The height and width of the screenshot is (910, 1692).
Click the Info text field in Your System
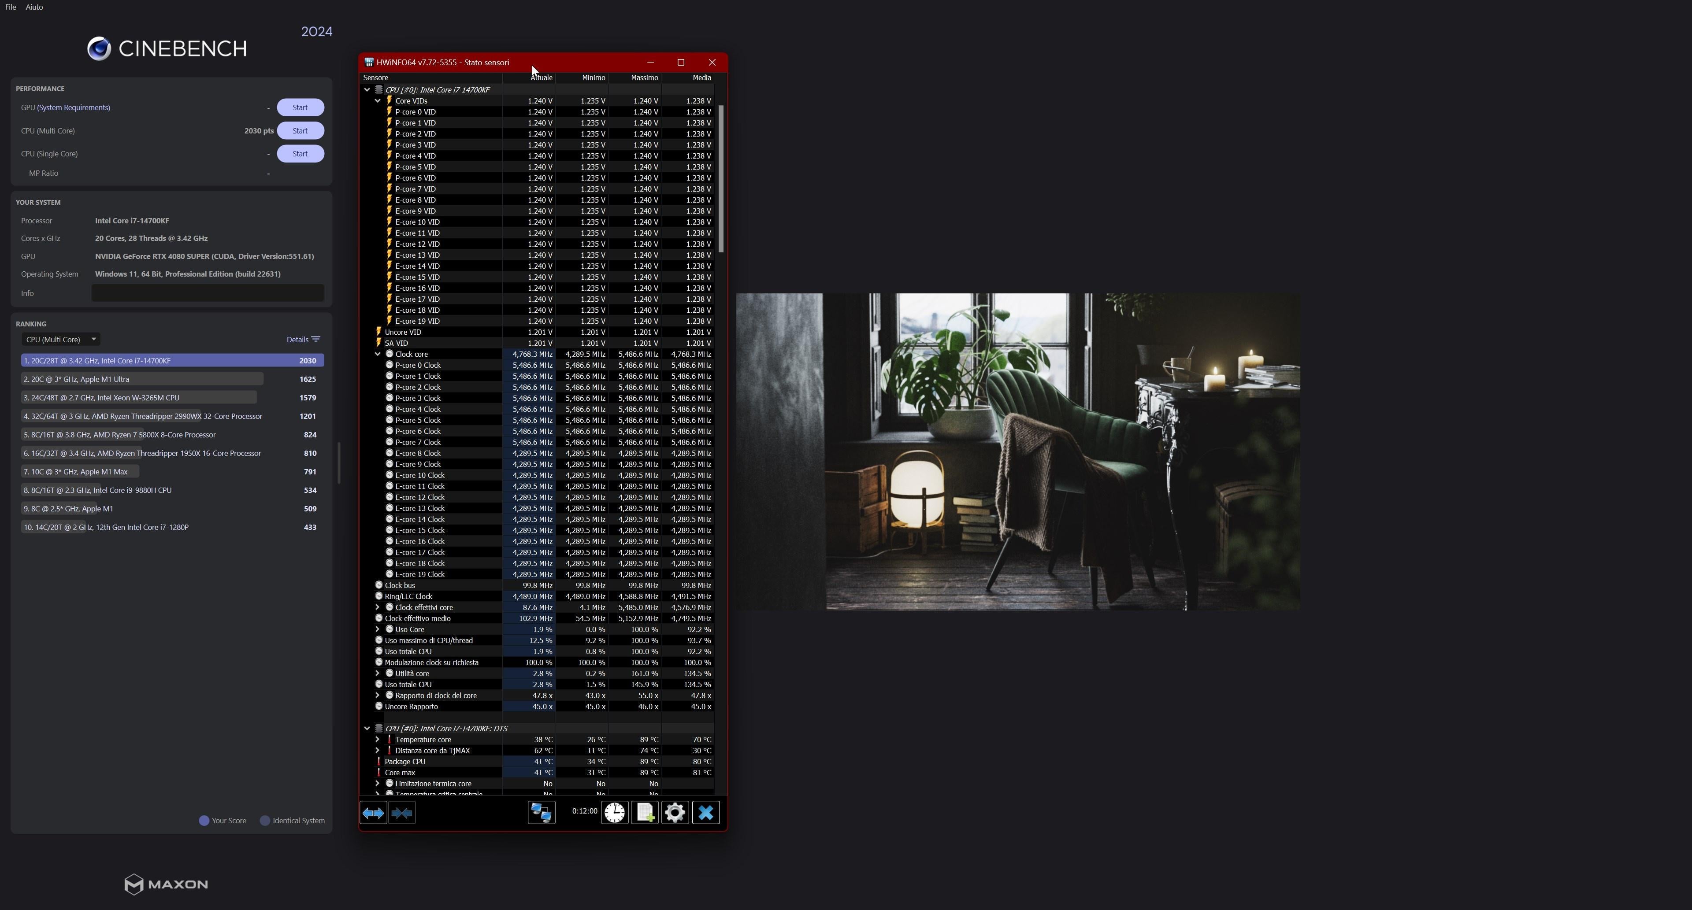(x=208, y=293)
